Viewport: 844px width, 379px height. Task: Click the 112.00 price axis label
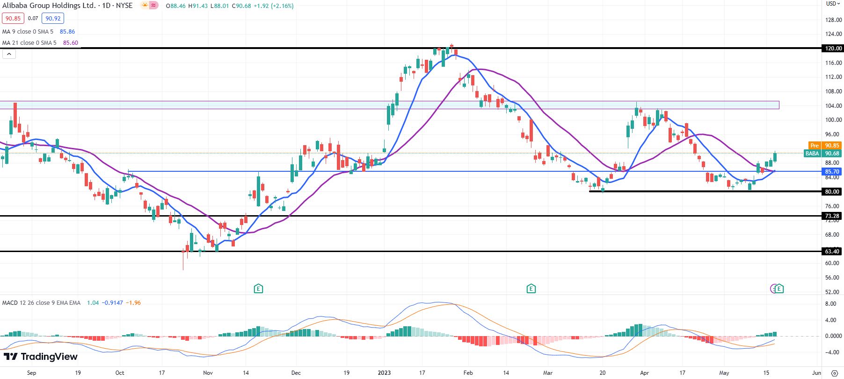coord(833,77)
